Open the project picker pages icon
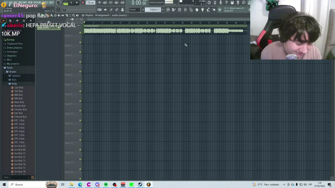Viewport: 335px width, 188px height. [x=197, y=10]
